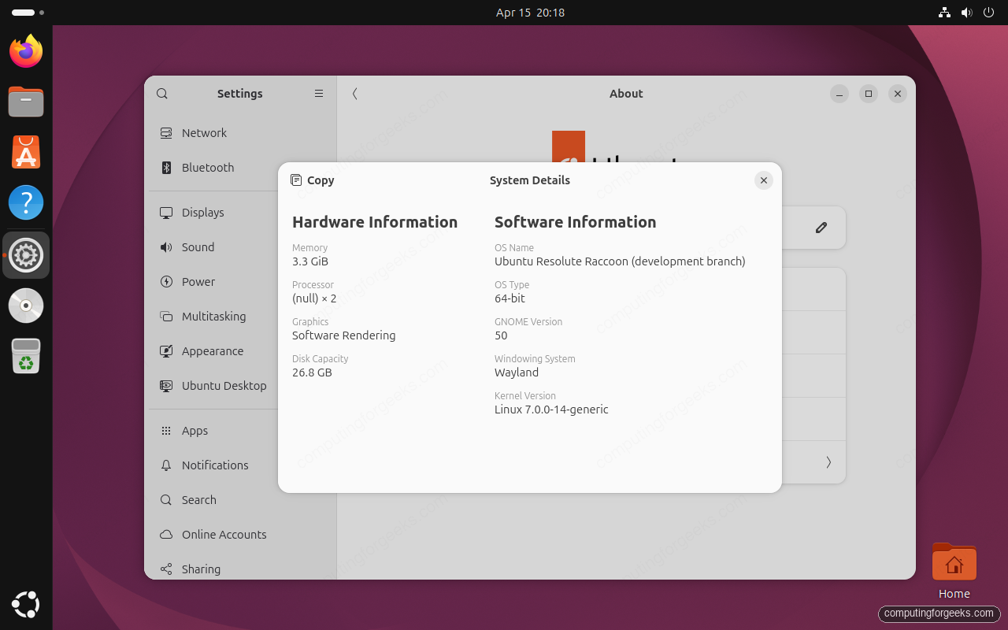Open the Ubuntu Software store from the dock
The image size is (1008, 630).
(x=25, y=152)
